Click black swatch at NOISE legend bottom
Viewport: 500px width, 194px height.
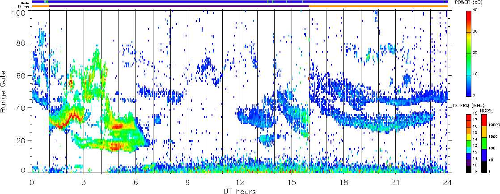click(x=483, y=167)
